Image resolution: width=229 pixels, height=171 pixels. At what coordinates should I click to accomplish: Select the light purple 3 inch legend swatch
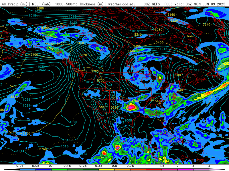point(201,170)
